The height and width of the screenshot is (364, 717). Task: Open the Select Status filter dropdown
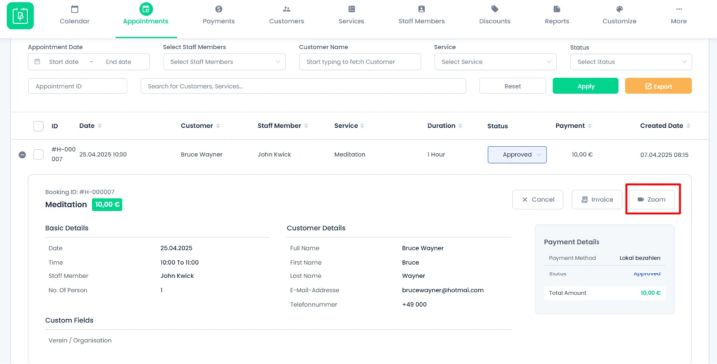630,62
